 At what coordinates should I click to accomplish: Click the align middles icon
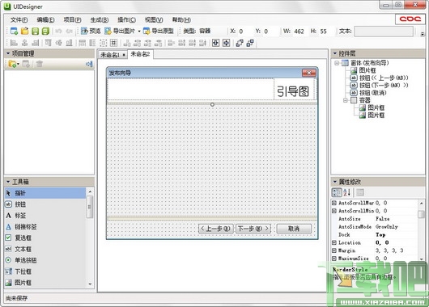[x=58, y=43]
